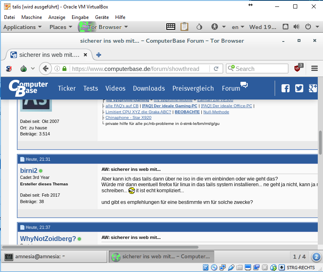
Task: Open the Places menu
Action: tap(61, 27)
